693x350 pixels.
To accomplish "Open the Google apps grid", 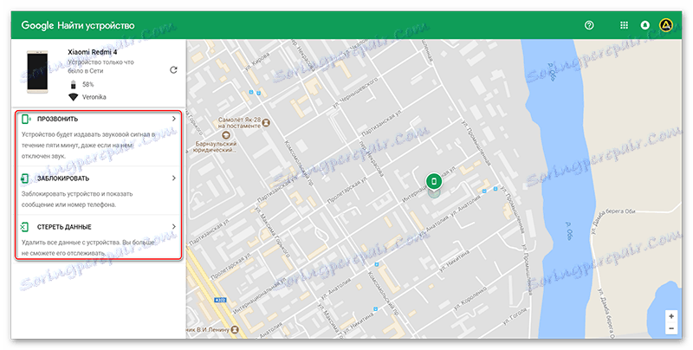I will click(x=624, y=25).
